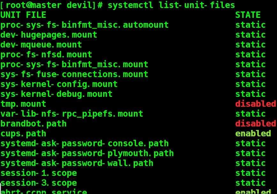Select the brandbot.path unit file name
277x194 pixels.
coord(34,124)
